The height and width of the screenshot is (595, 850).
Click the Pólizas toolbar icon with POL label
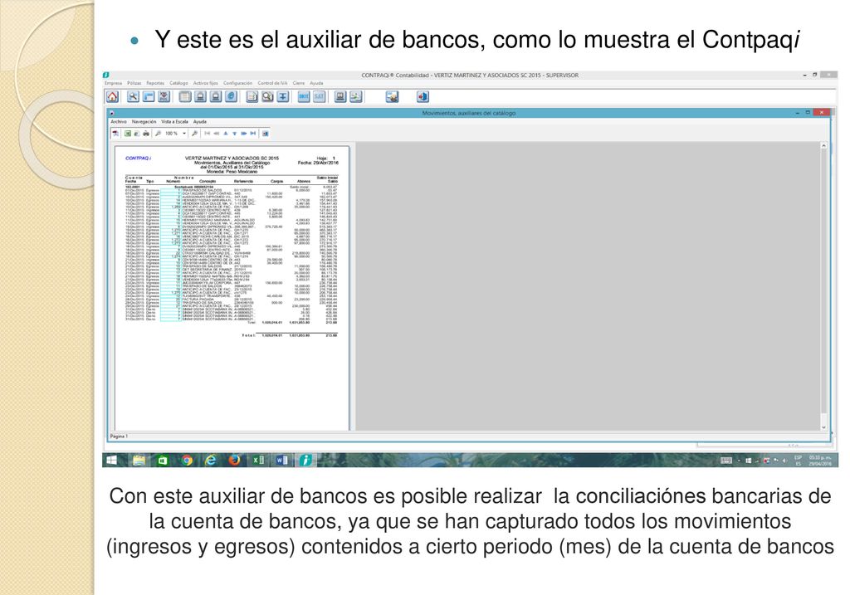[x=164, y=96]
